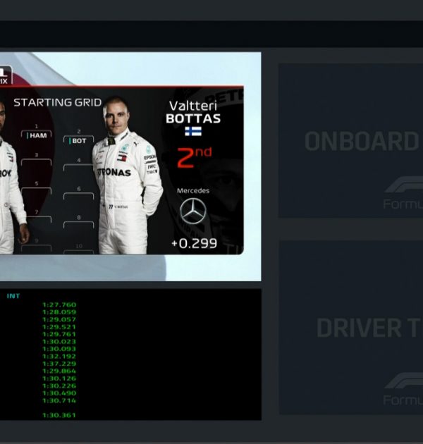Click the red 2nd position text
This screenshot has width=423, height=444.
(x=195, y=157)
